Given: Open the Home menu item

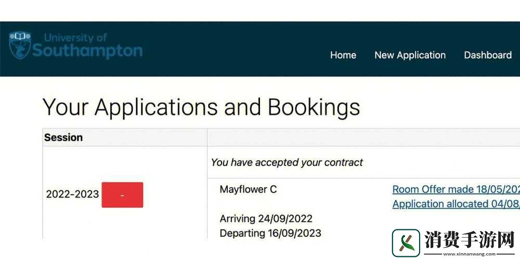Looking at the screenshot, I should pyautogui.click(x=343, y=55).
